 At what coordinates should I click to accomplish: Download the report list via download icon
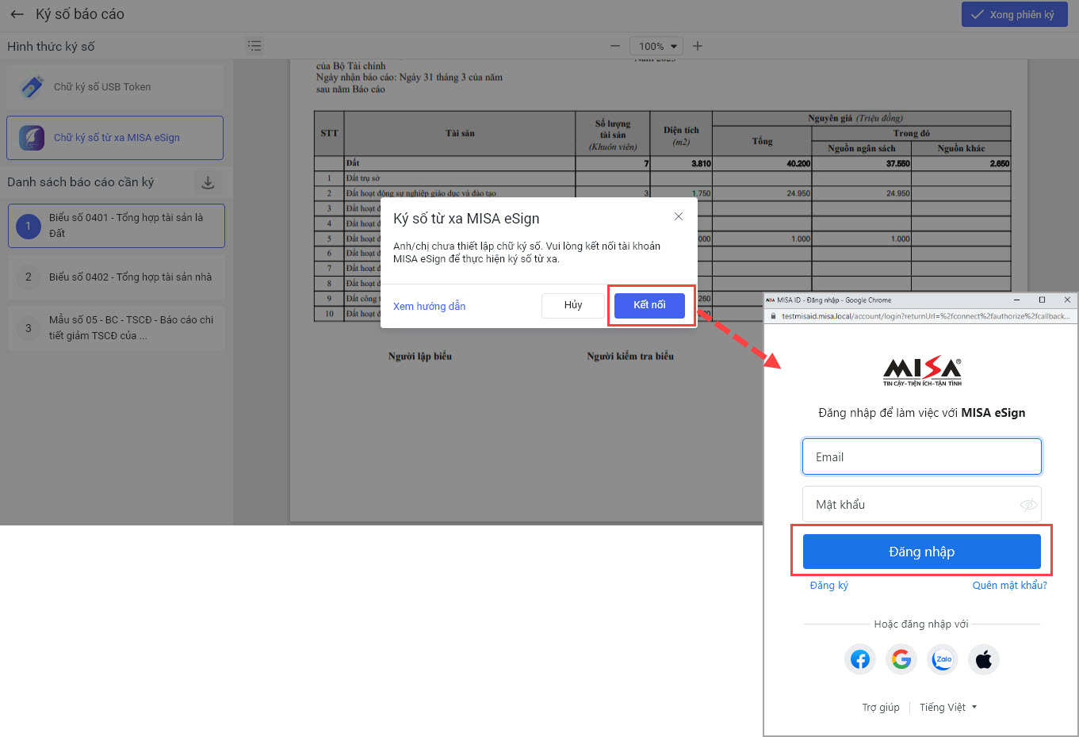pyautogui.click(x=208, y=182)
